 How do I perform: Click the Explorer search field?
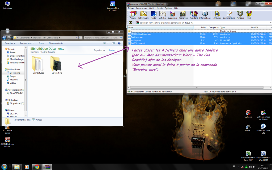point(103,38)
